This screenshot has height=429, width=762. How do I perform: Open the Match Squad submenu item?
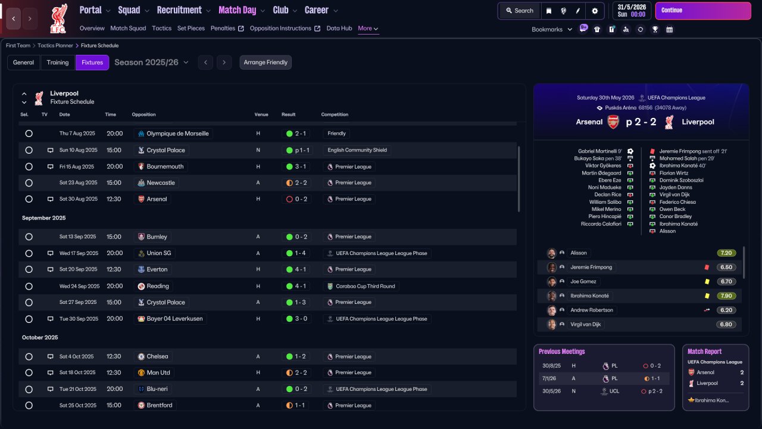128,28
